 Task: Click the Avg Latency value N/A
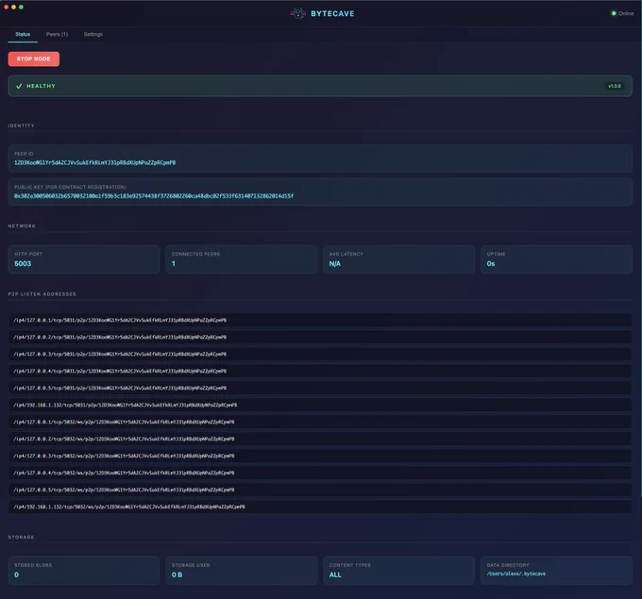point(335,264)
